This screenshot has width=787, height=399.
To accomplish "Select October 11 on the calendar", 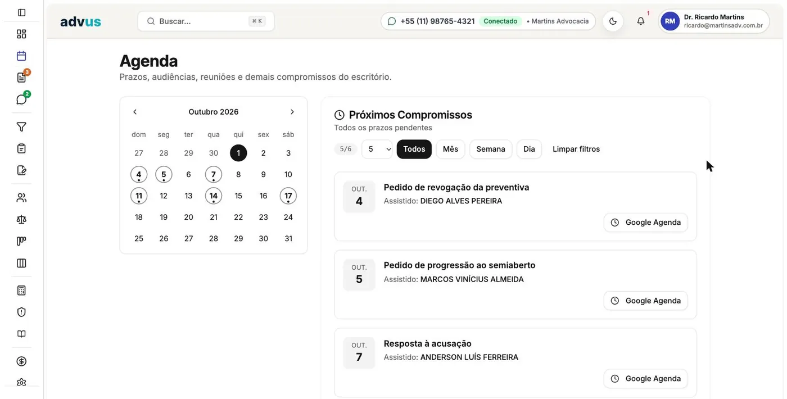I will (x=139, y=196).
